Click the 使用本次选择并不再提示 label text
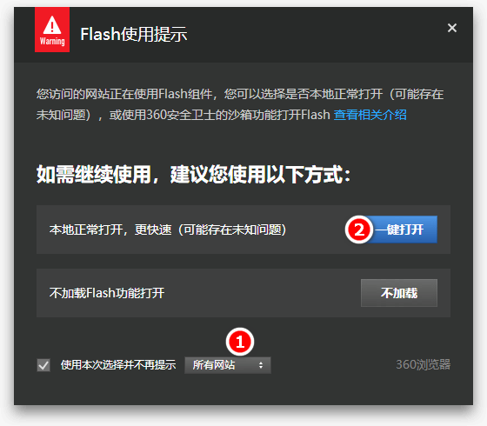The width and height of the screenshot is (487, 426). 118,365
